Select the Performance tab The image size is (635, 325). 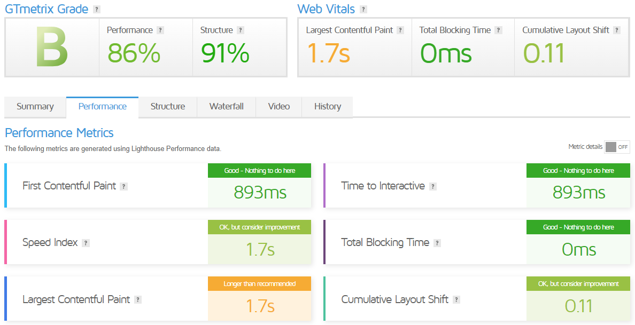coord(103,107)
